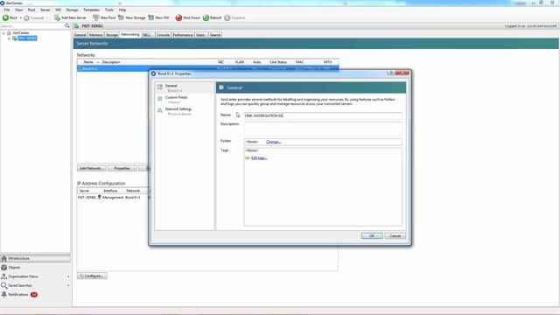The image size is (560, 315).
Task: Click the Edit tags link
Action: tap(259, 157)
